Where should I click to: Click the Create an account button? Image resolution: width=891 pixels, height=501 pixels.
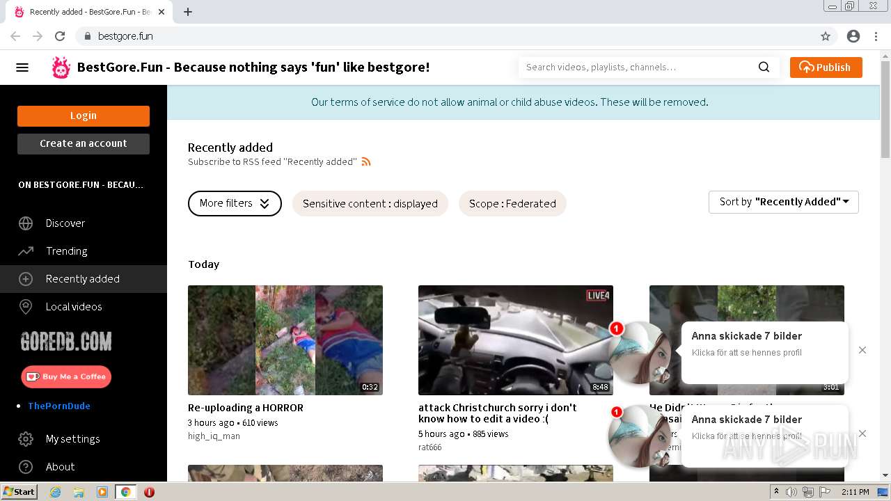84,143
